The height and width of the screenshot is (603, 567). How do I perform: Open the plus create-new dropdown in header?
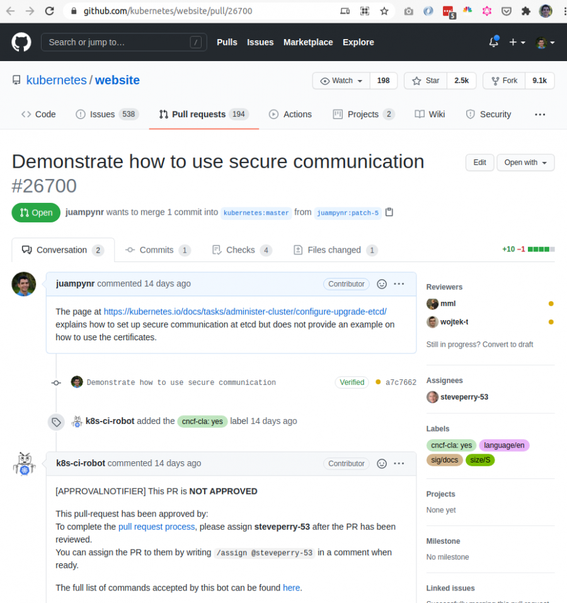(517, 42)
